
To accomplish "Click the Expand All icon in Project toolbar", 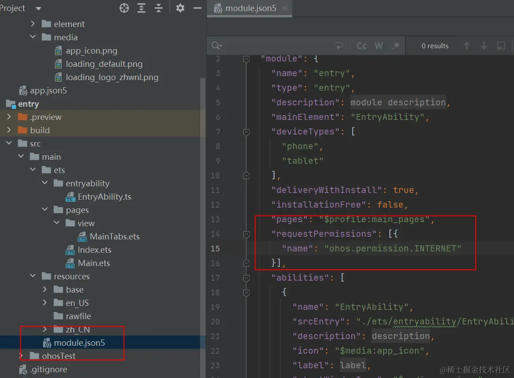I will [x=141, y=8].
